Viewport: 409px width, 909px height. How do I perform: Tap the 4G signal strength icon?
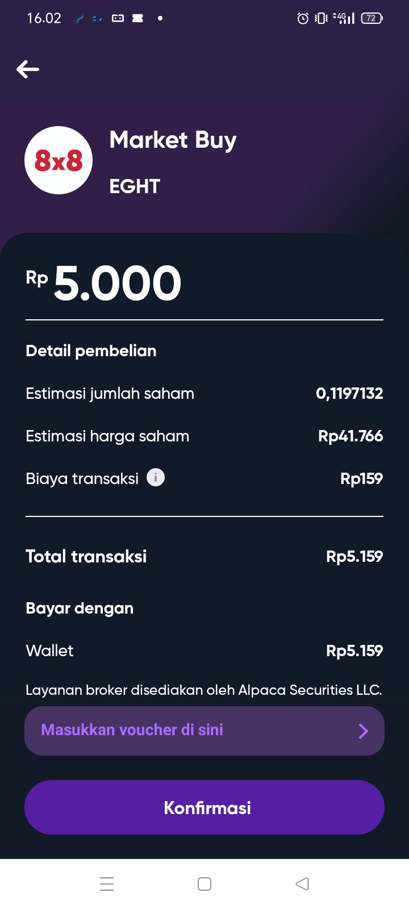(x=344, y=18)
